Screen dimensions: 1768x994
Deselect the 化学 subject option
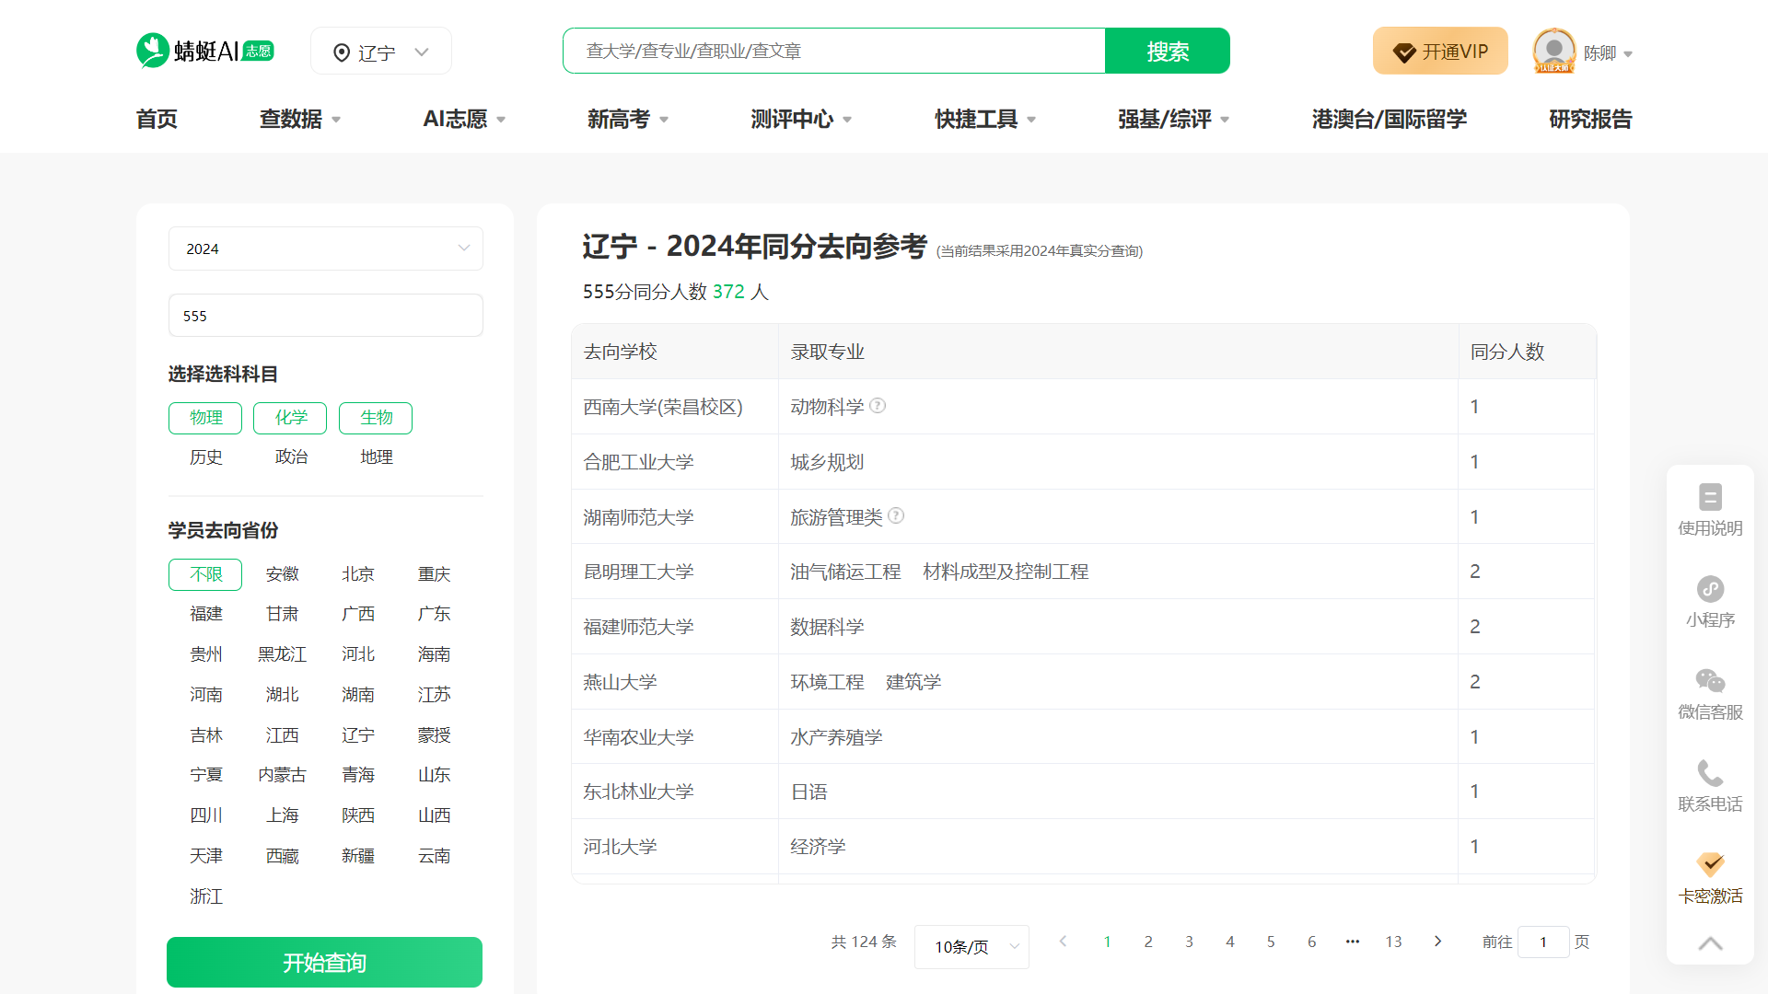pos(290,418)
